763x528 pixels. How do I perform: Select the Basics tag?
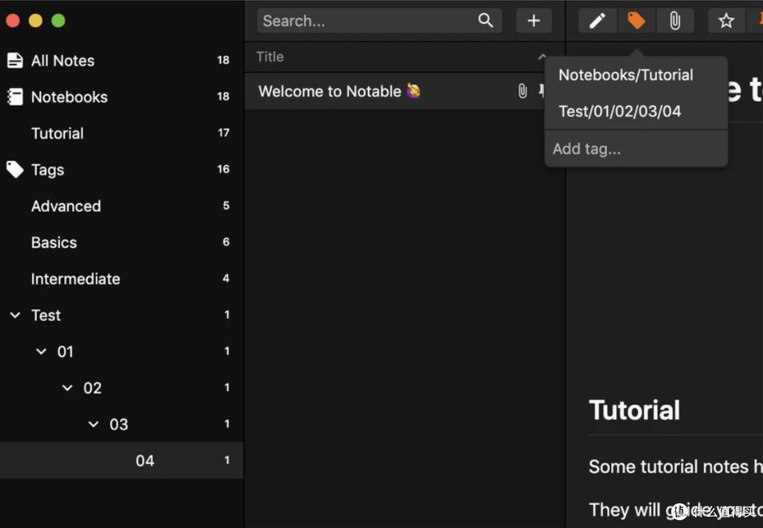[122, 242]
